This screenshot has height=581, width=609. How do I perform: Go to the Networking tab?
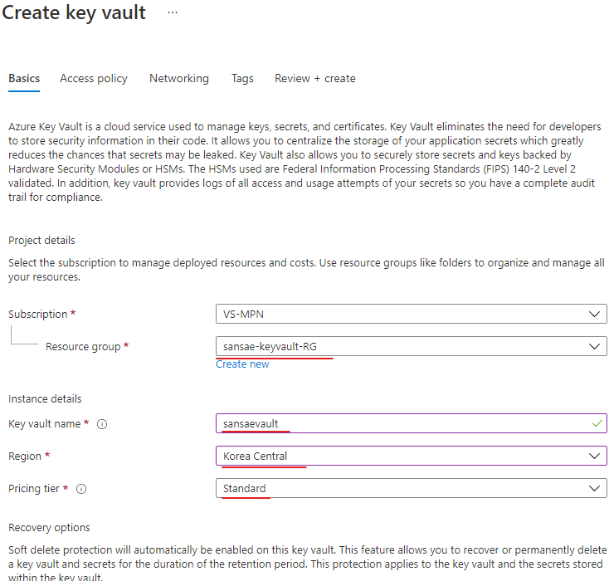[x=179, y=79]
